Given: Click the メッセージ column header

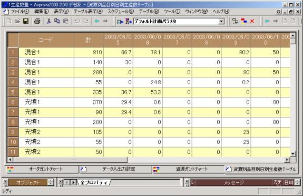Looking at the screenshot, I should (x=233, y=182).
